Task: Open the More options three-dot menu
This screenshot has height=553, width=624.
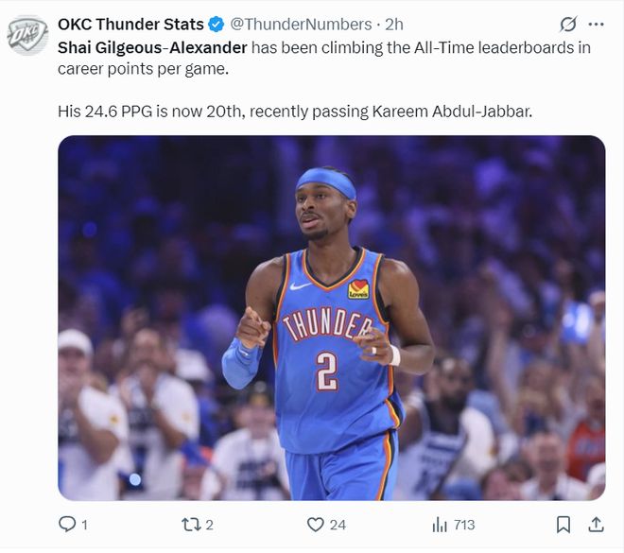Action: point(596,25)
